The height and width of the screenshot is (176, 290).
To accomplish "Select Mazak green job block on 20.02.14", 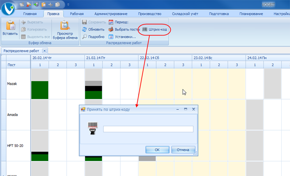I will 40,90.
